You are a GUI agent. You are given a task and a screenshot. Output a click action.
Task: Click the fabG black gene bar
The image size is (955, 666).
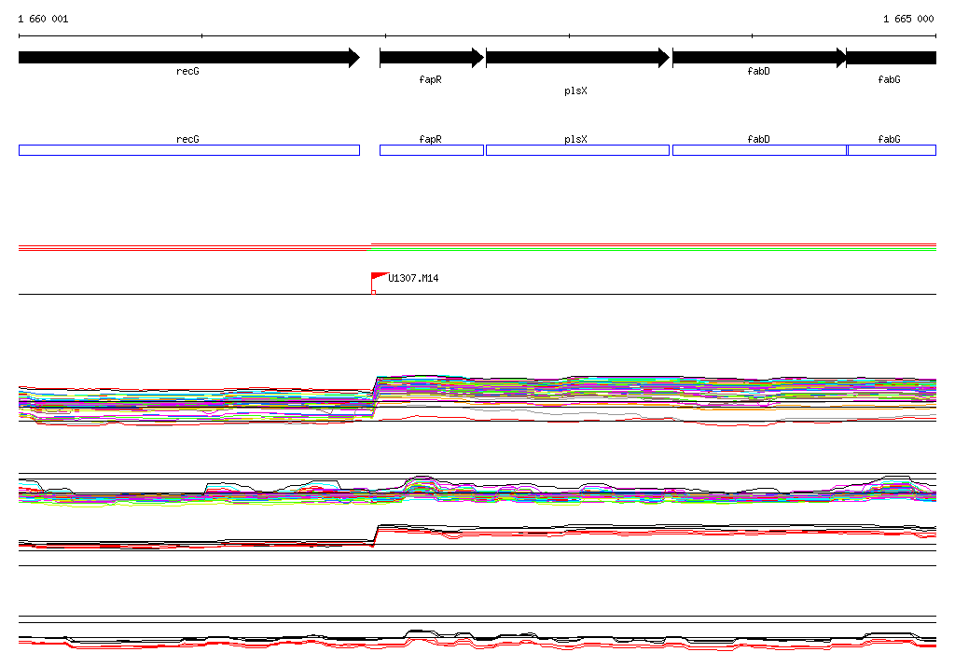coord(892,58)
